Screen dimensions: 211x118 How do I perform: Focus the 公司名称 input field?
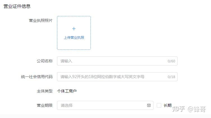pos(112,61)
